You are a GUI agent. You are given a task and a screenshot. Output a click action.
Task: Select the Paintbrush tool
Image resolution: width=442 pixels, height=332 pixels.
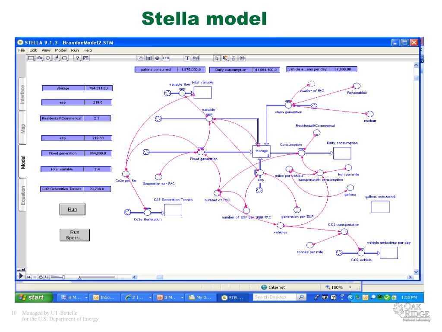point(225,58)
